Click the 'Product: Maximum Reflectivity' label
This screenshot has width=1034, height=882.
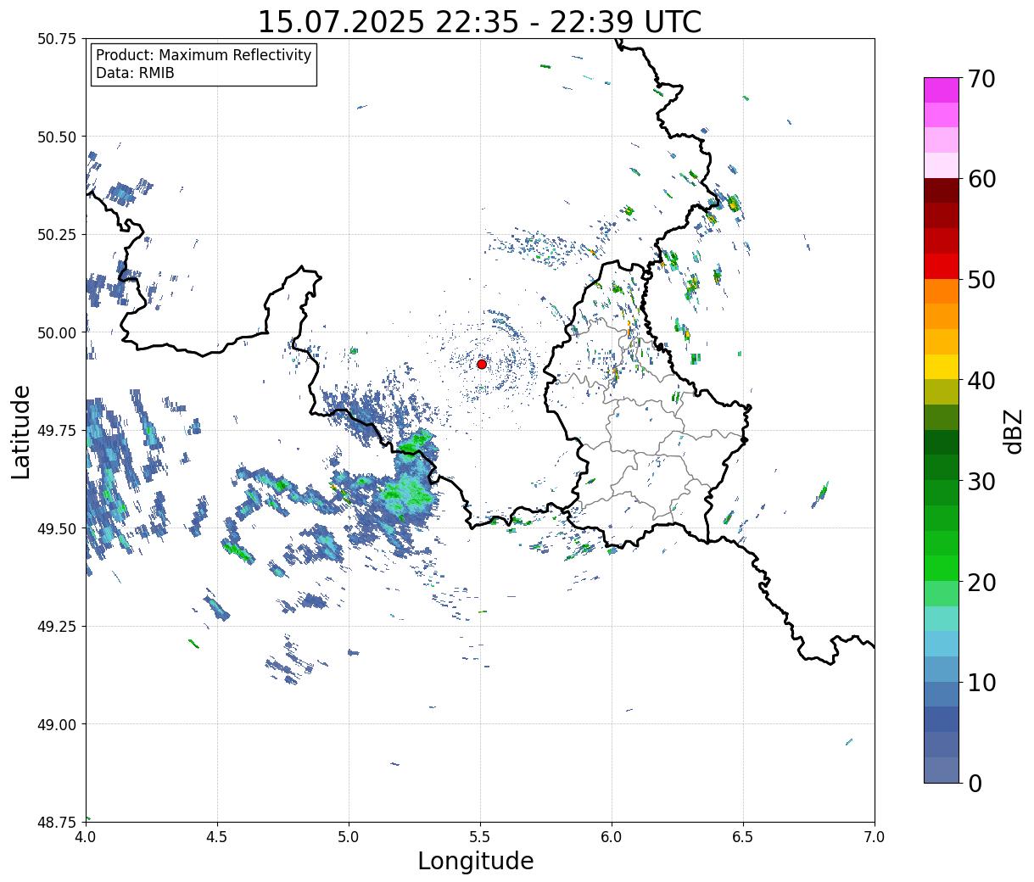pos(204,55)
